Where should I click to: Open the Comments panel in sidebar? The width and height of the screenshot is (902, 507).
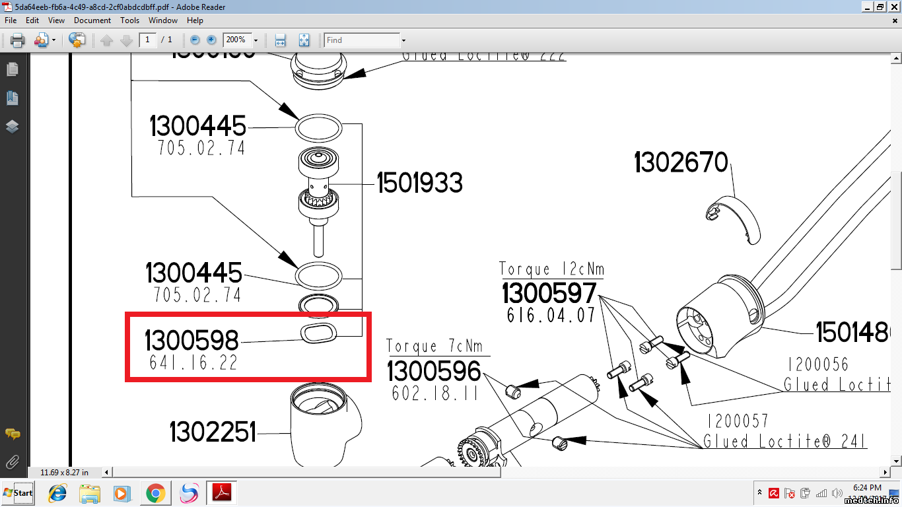point(12,434)
